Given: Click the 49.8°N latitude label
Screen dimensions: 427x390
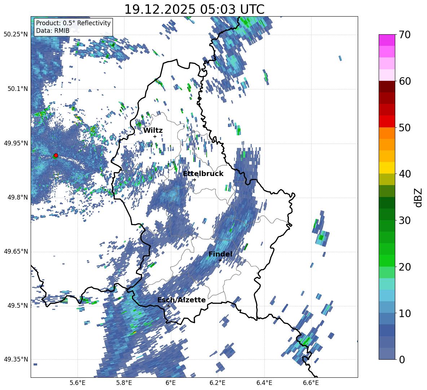Looking at the screenshot, I should pos(18,197).
